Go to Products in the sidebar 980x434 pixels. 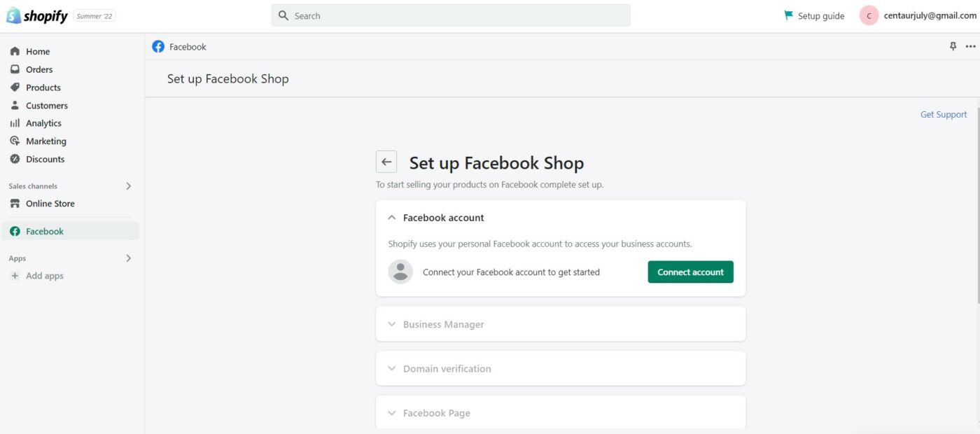click(x=43, y=87)
